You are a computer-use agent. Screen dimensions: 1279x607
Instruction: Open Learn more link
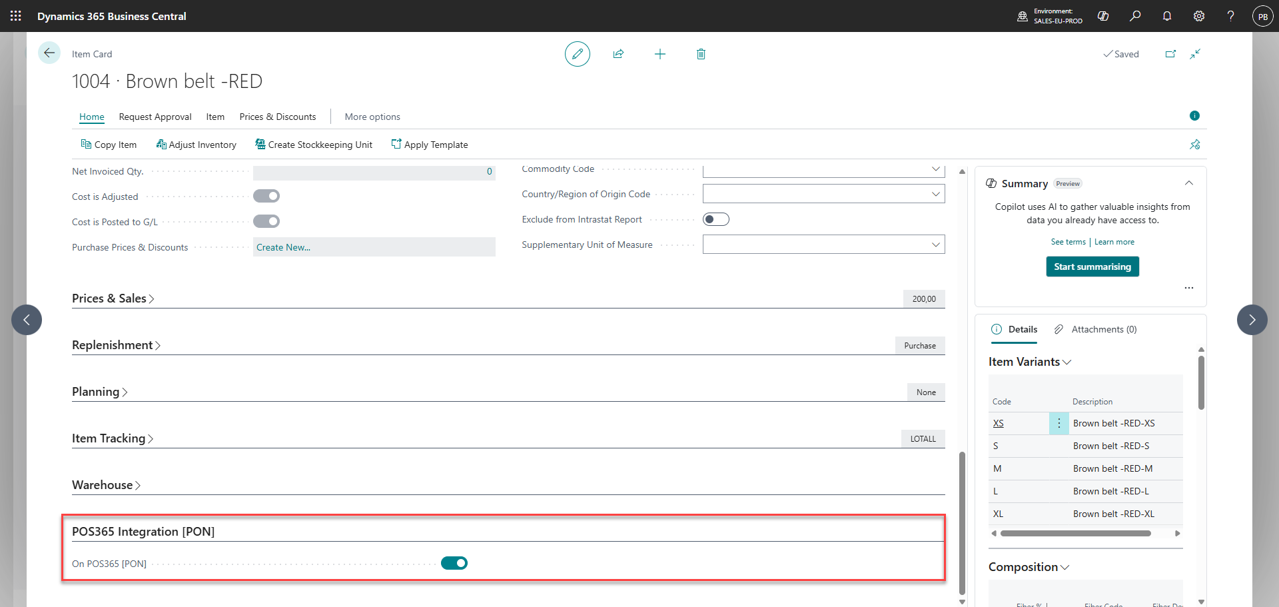(x=1114, y=242)
